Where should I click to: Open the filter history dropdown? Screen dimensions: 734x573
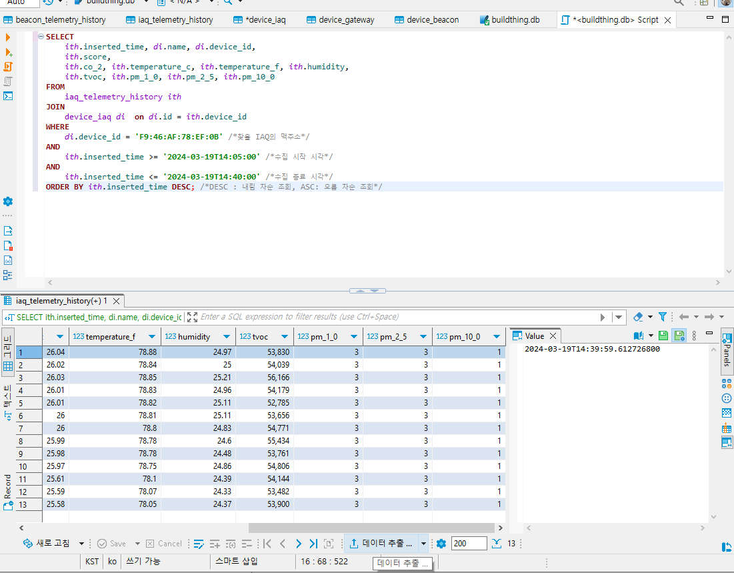(619, 317)
